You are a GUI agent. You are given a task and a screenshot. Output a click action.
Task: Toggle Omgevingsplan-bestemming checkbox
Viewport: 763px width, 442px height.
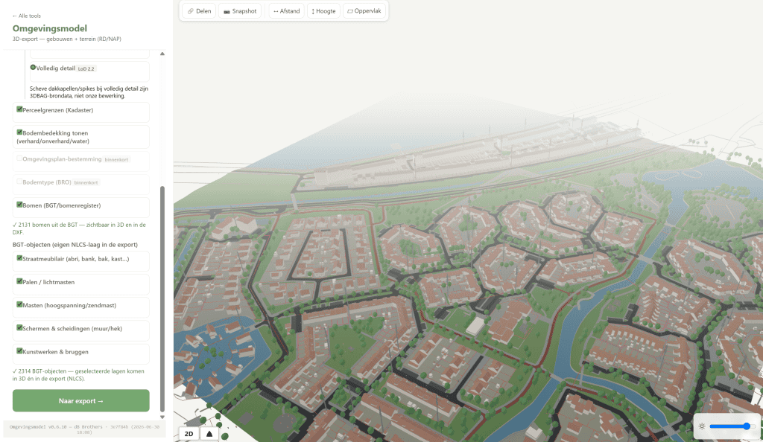tap(19, 158)
